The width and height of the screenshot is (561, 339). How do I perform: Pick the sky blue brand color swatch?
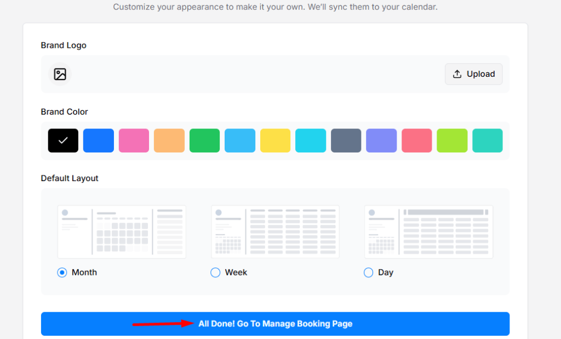240,140
